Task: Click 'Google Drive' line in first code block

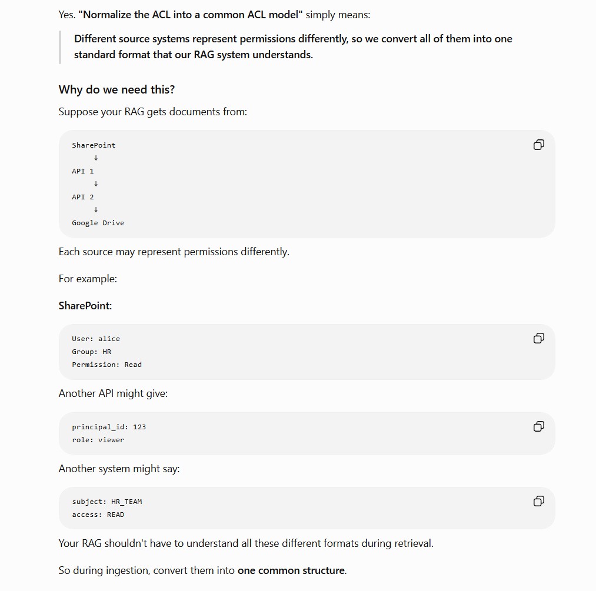Action: click(98, 223)
